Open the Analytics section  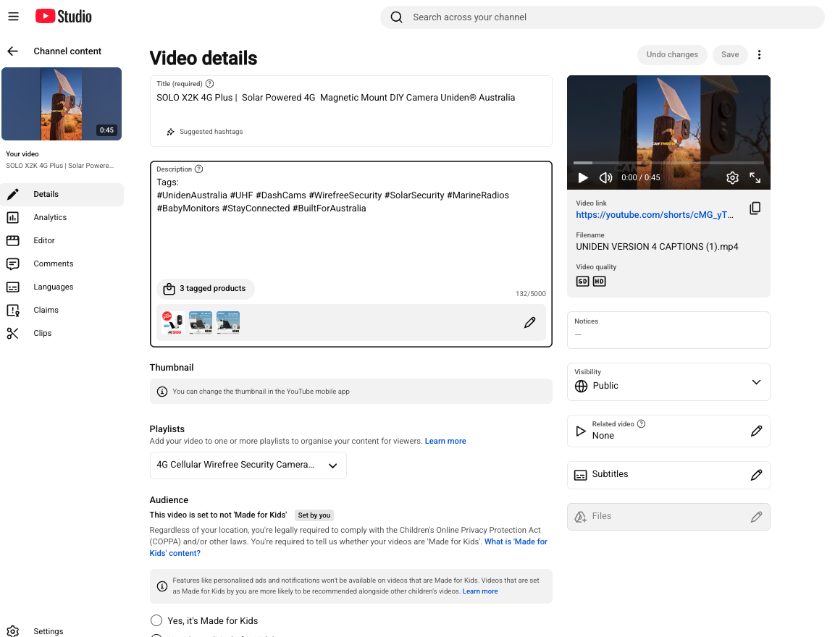click(x=62, y=217)
